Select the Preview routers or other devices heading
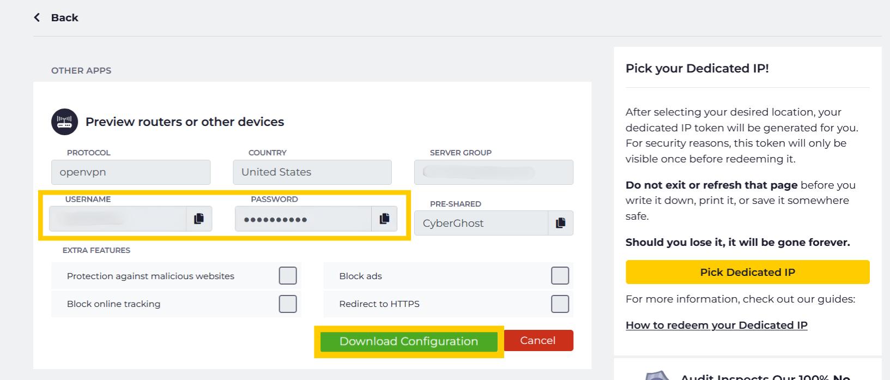Image resolution: width=890 pixels, height=380 pixels. point(185,122)
